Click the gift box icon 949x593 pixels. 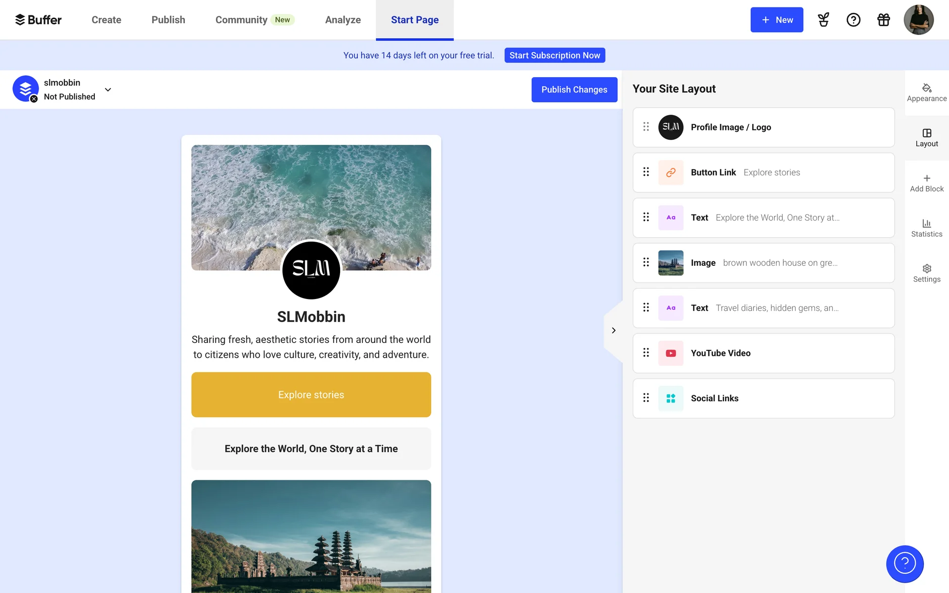click(883, 20)
